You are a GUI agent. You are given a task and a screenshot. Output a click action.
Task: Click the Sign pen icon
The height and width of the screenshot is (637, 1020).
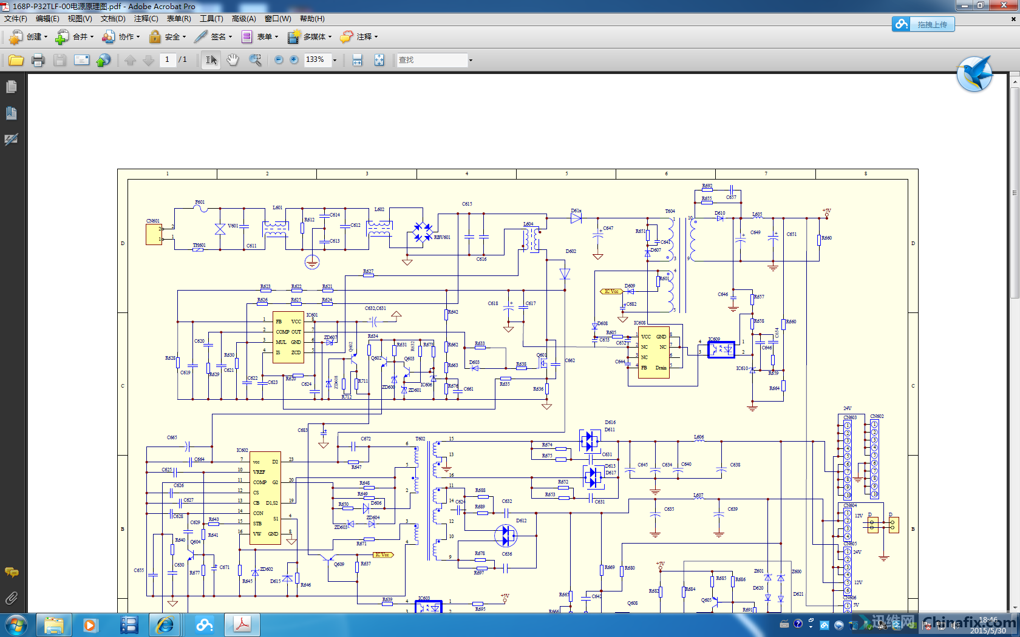pyautogui.click(x=201, y=37)
